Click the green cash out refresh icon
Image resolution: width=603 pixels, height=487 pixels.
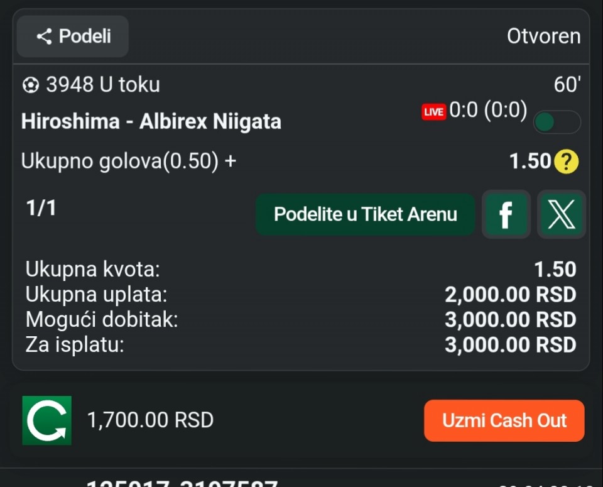(47, 420)
